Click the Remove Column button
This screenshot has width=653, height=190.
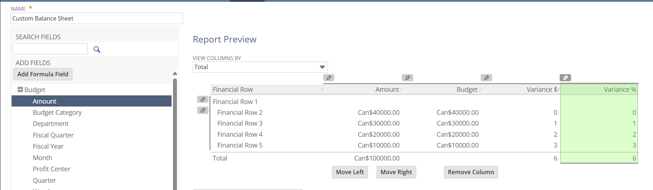tap(471, 172)
